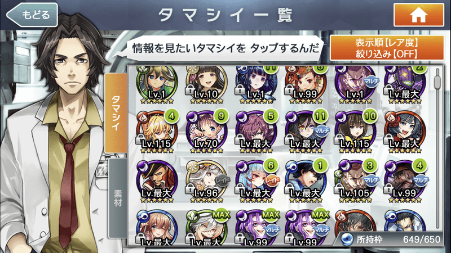Select the blue-haired レイド character with badge 6
Screen dimensions: 451x253
257,181
